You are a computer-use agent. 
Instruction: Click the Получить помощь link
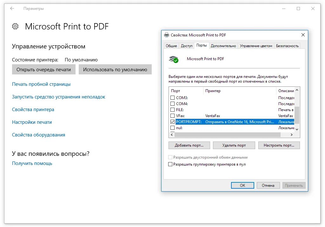pyautogui.click(x=32, y=163)
